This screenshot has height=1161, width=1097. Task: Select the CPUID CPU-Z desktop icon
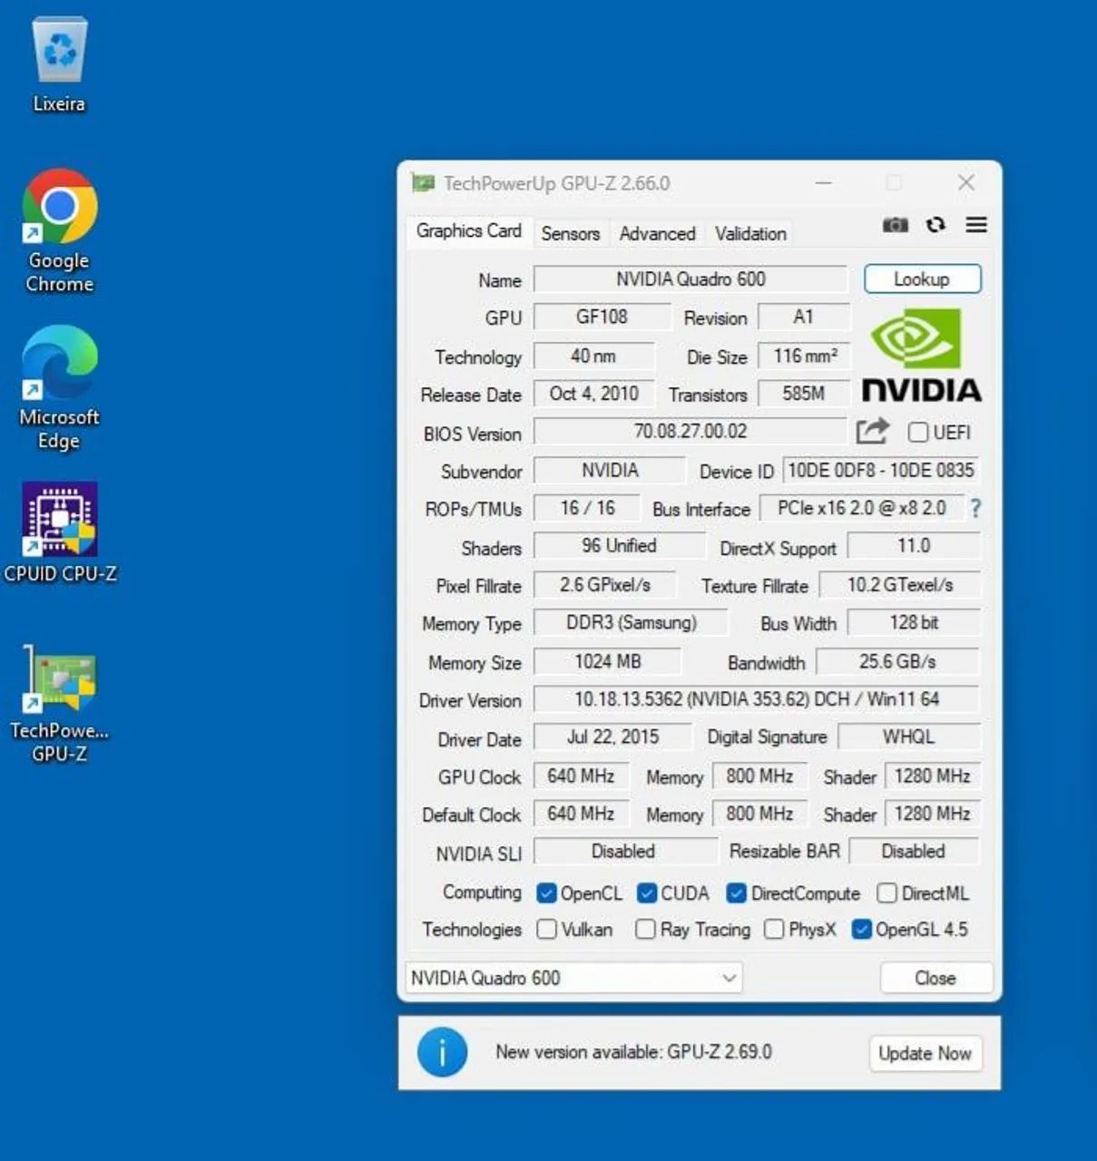click(x=60, y=532)
